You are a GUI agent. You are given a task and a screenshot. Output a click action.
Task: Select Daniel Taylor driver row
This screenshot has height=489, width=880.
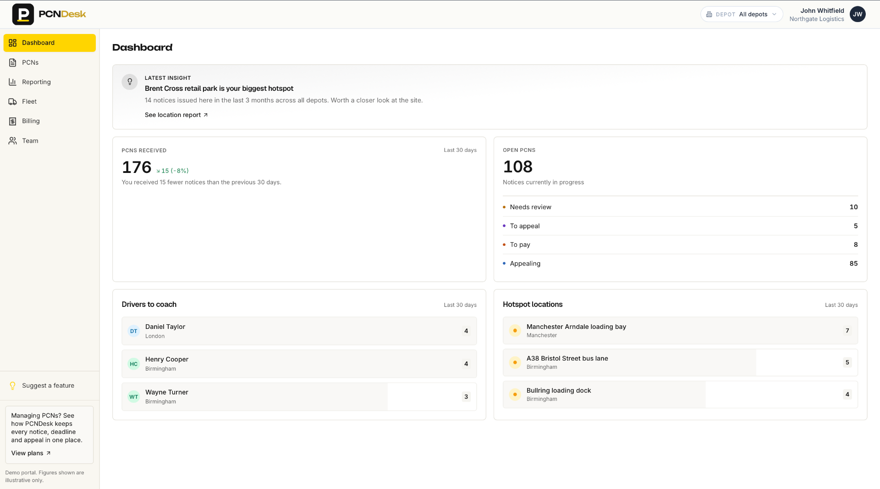point(299,331)
